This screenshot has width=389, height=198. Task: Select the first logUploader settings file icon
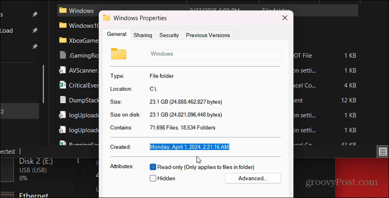(63, 115)
